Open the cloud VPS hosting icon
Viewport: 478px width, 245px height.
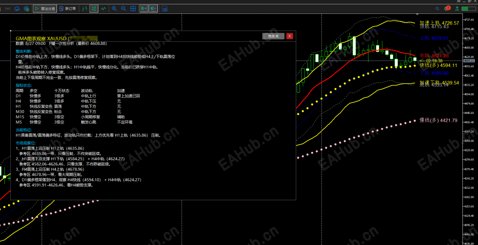[x=17, y=8]
